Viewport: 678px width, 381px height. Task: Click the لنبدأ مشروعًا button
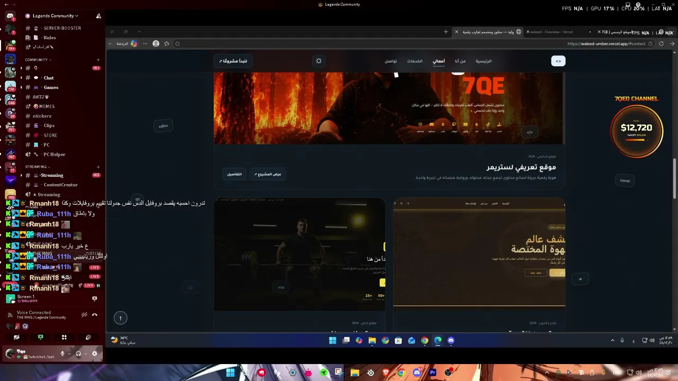(x=233, y=61)
